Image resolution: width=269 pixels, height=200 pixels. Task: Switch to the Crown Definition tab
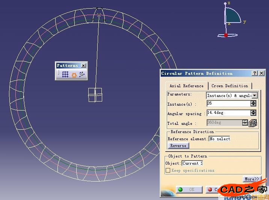230,86
